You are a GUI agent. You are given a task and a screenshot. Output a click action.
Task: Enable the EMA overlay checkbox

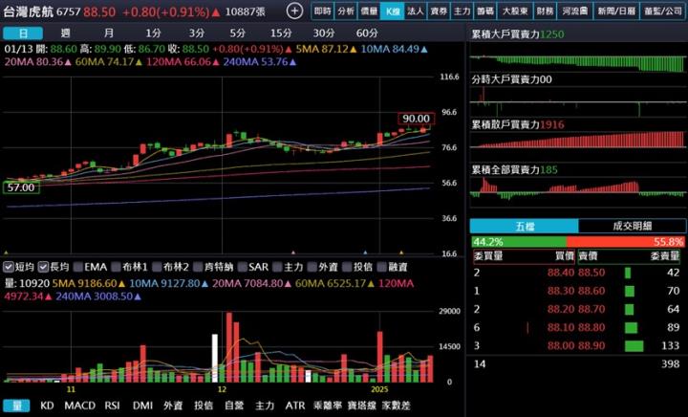[78, 267]
